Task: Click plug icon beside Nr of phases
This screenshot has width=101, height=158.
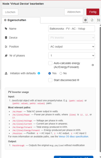Action: coord(6,56)
